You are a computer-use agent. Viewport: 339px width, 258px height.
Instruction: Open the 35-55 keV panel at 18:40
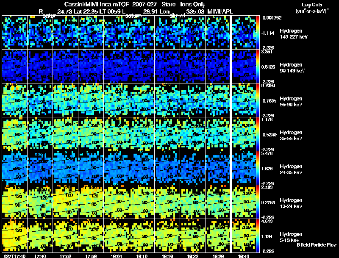click(x=244, y=134)
